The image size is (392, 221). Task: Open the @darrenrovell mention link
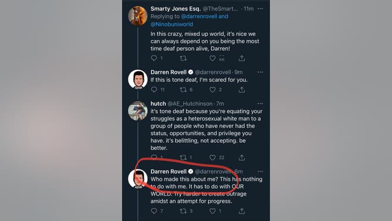(199, 16)
